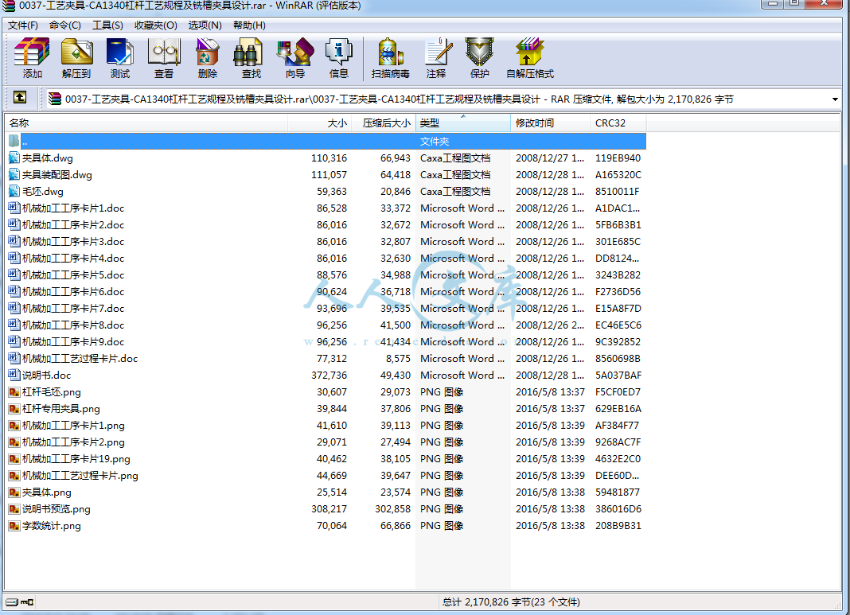Sort by 压缩后大小 column header
This screenshot has width=850, height=615.
pos(384,123)
